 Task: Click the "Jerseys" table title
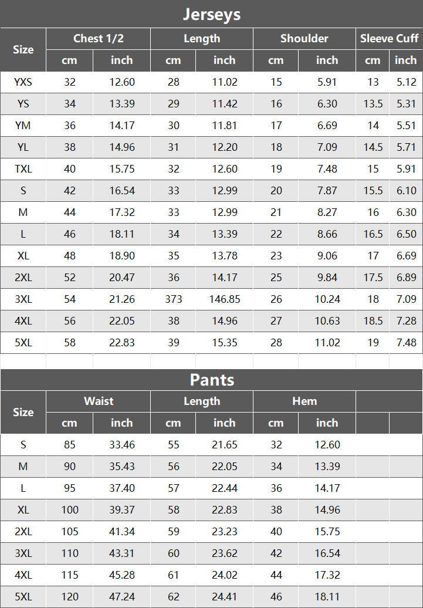(211, 14)
